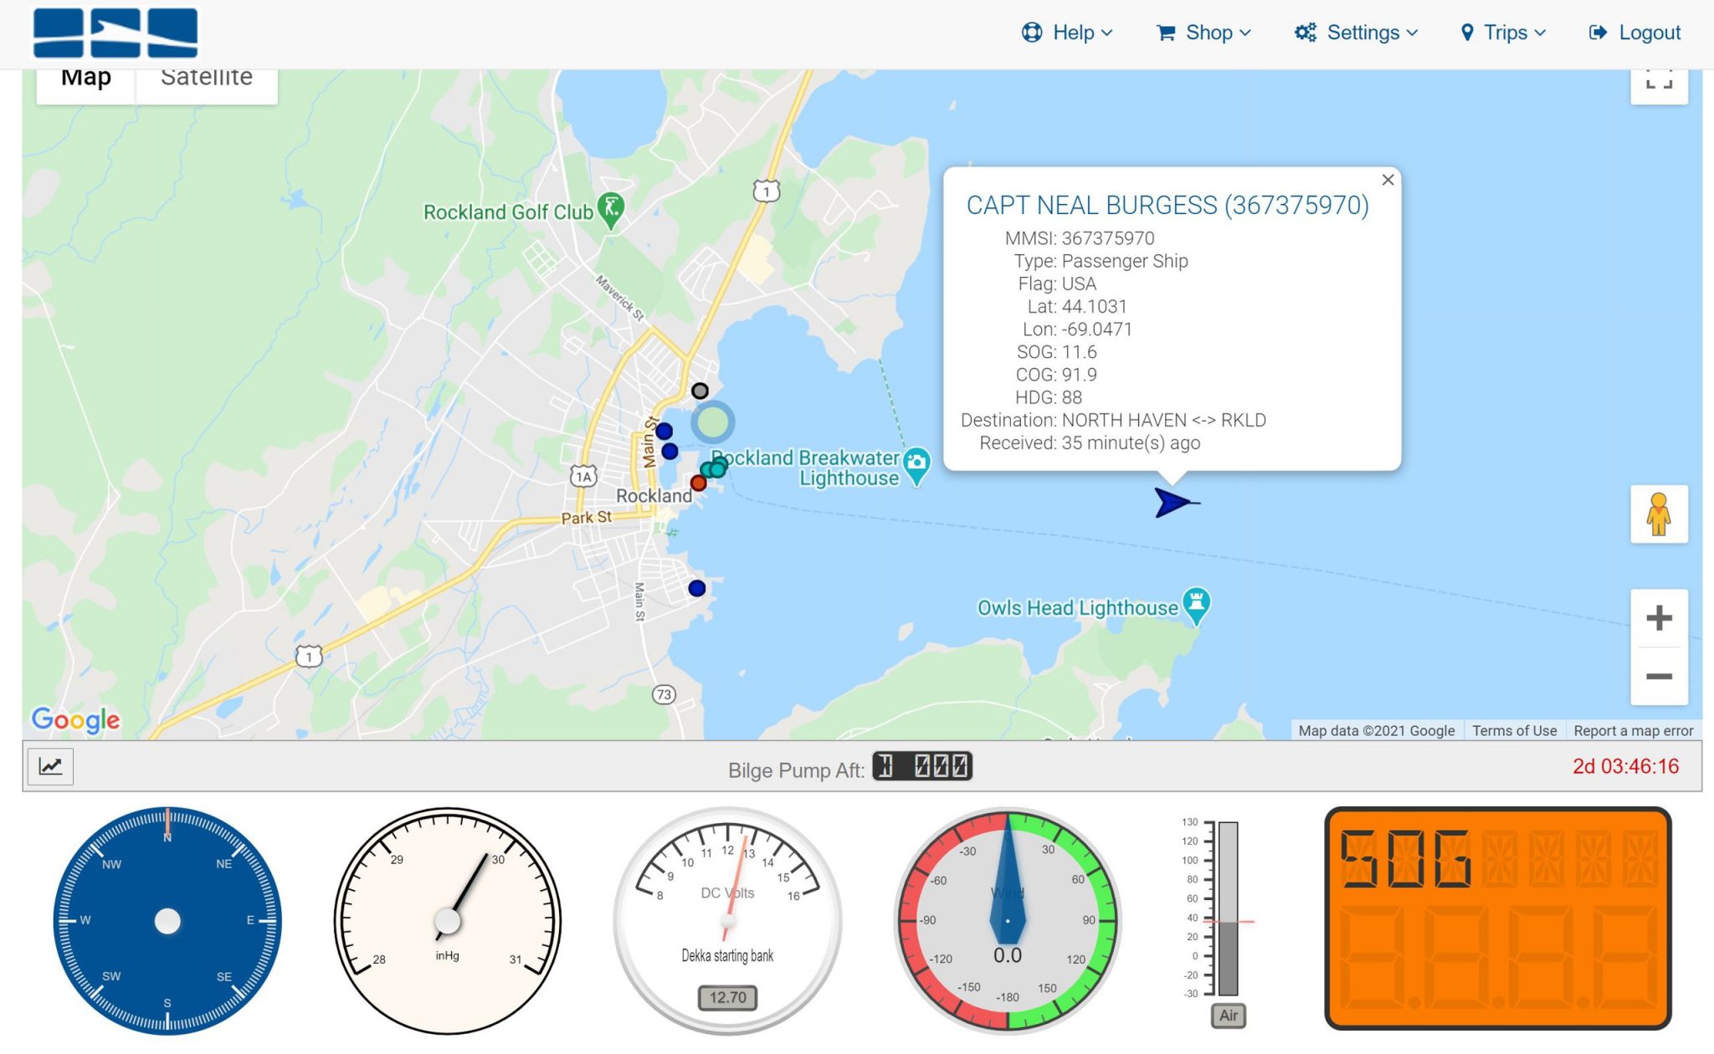The width and height of the screenshot is (1714, 1054).
Task: Click the red vessel dot near Rockland harbor
Action: [700, 483]
